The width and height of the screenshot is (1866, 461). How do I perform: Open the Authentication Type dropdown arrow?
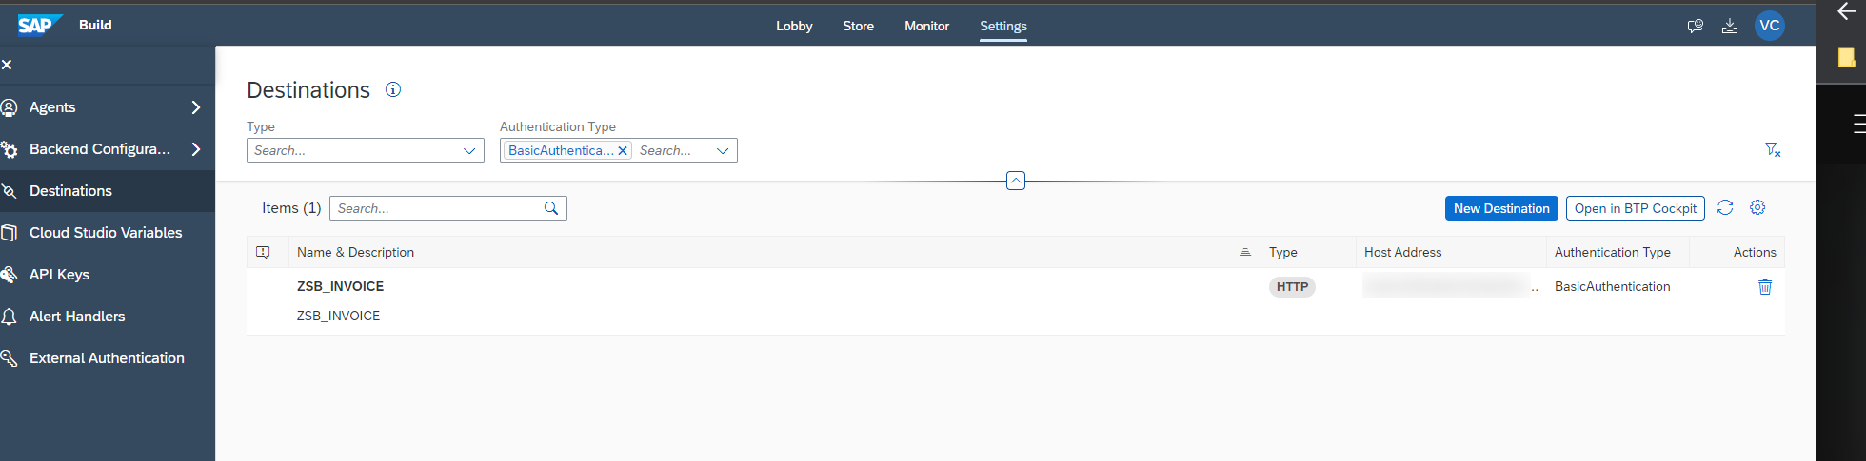(x=723, y=151)
